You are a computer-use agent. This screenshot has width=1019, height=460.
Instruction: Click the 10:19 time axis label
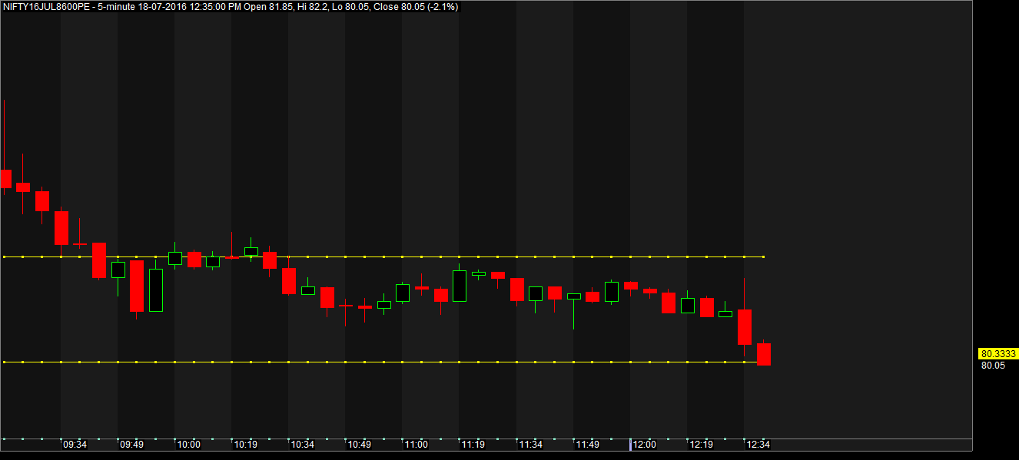245,445
